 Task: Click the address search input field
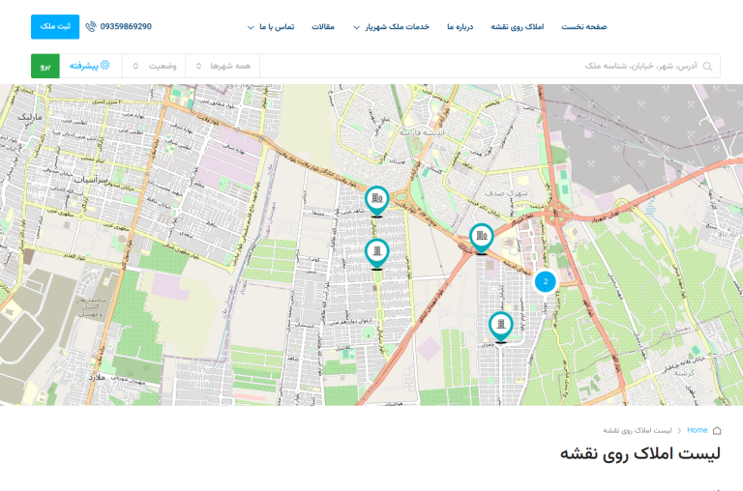(x=484, y=67)
